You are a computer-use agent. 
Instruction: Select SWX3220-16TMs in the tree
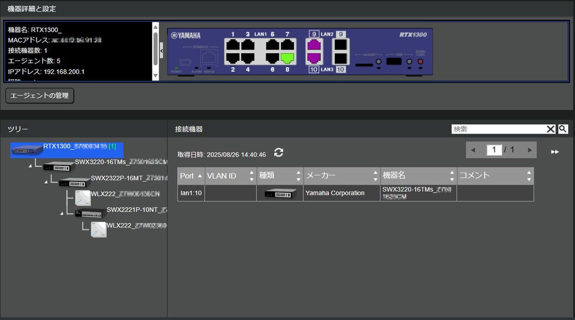121,162
